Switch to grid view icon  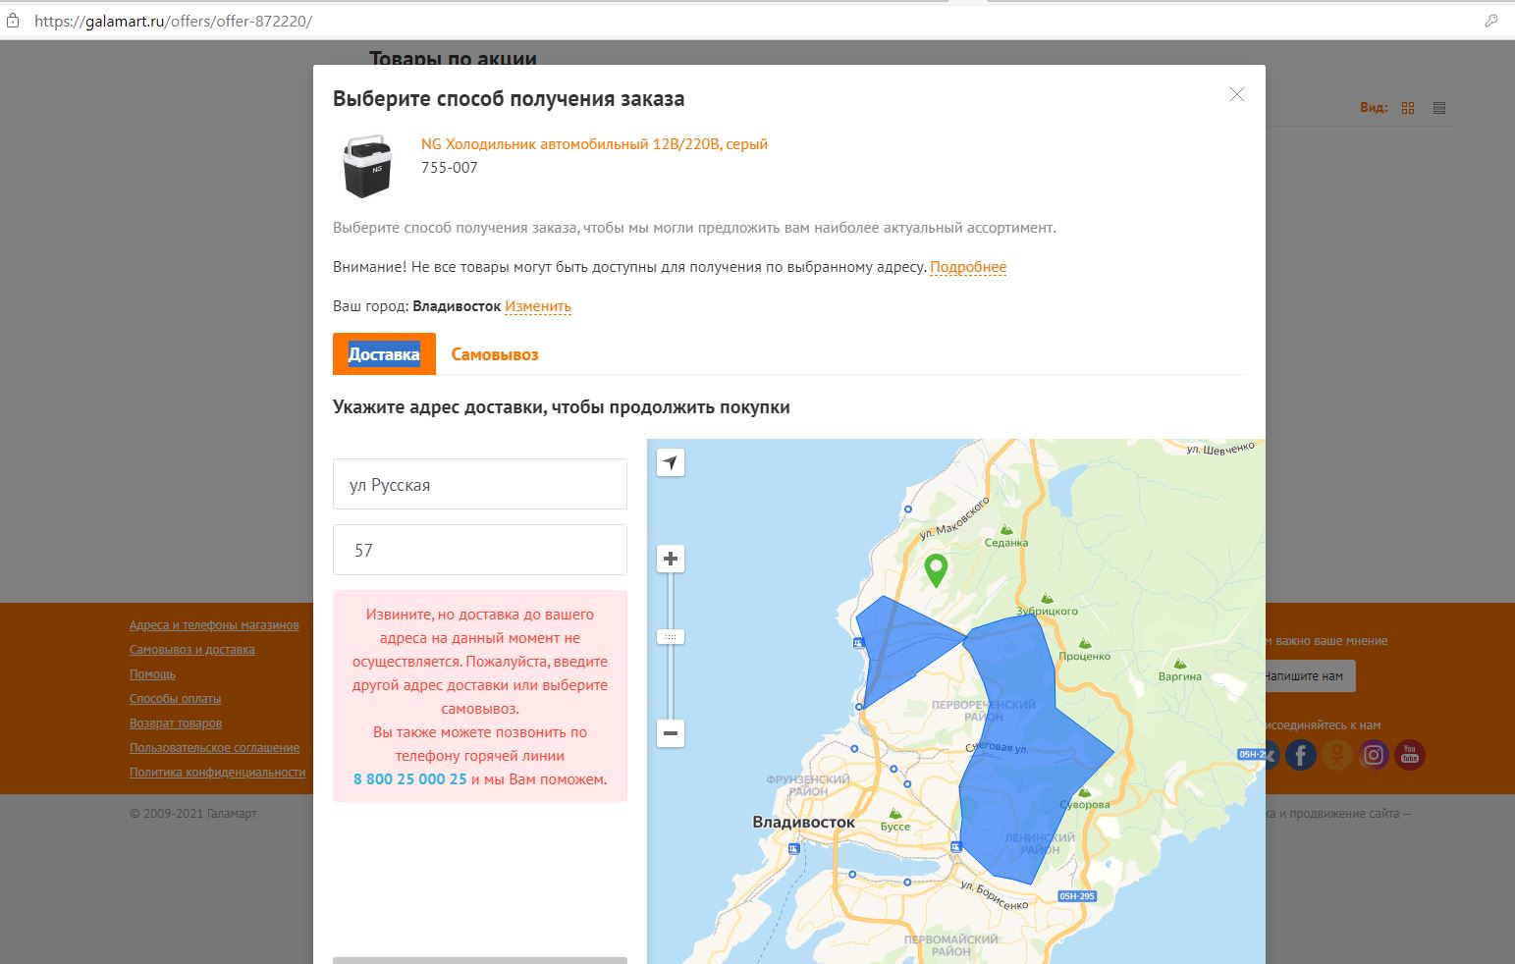(1408, 108)
